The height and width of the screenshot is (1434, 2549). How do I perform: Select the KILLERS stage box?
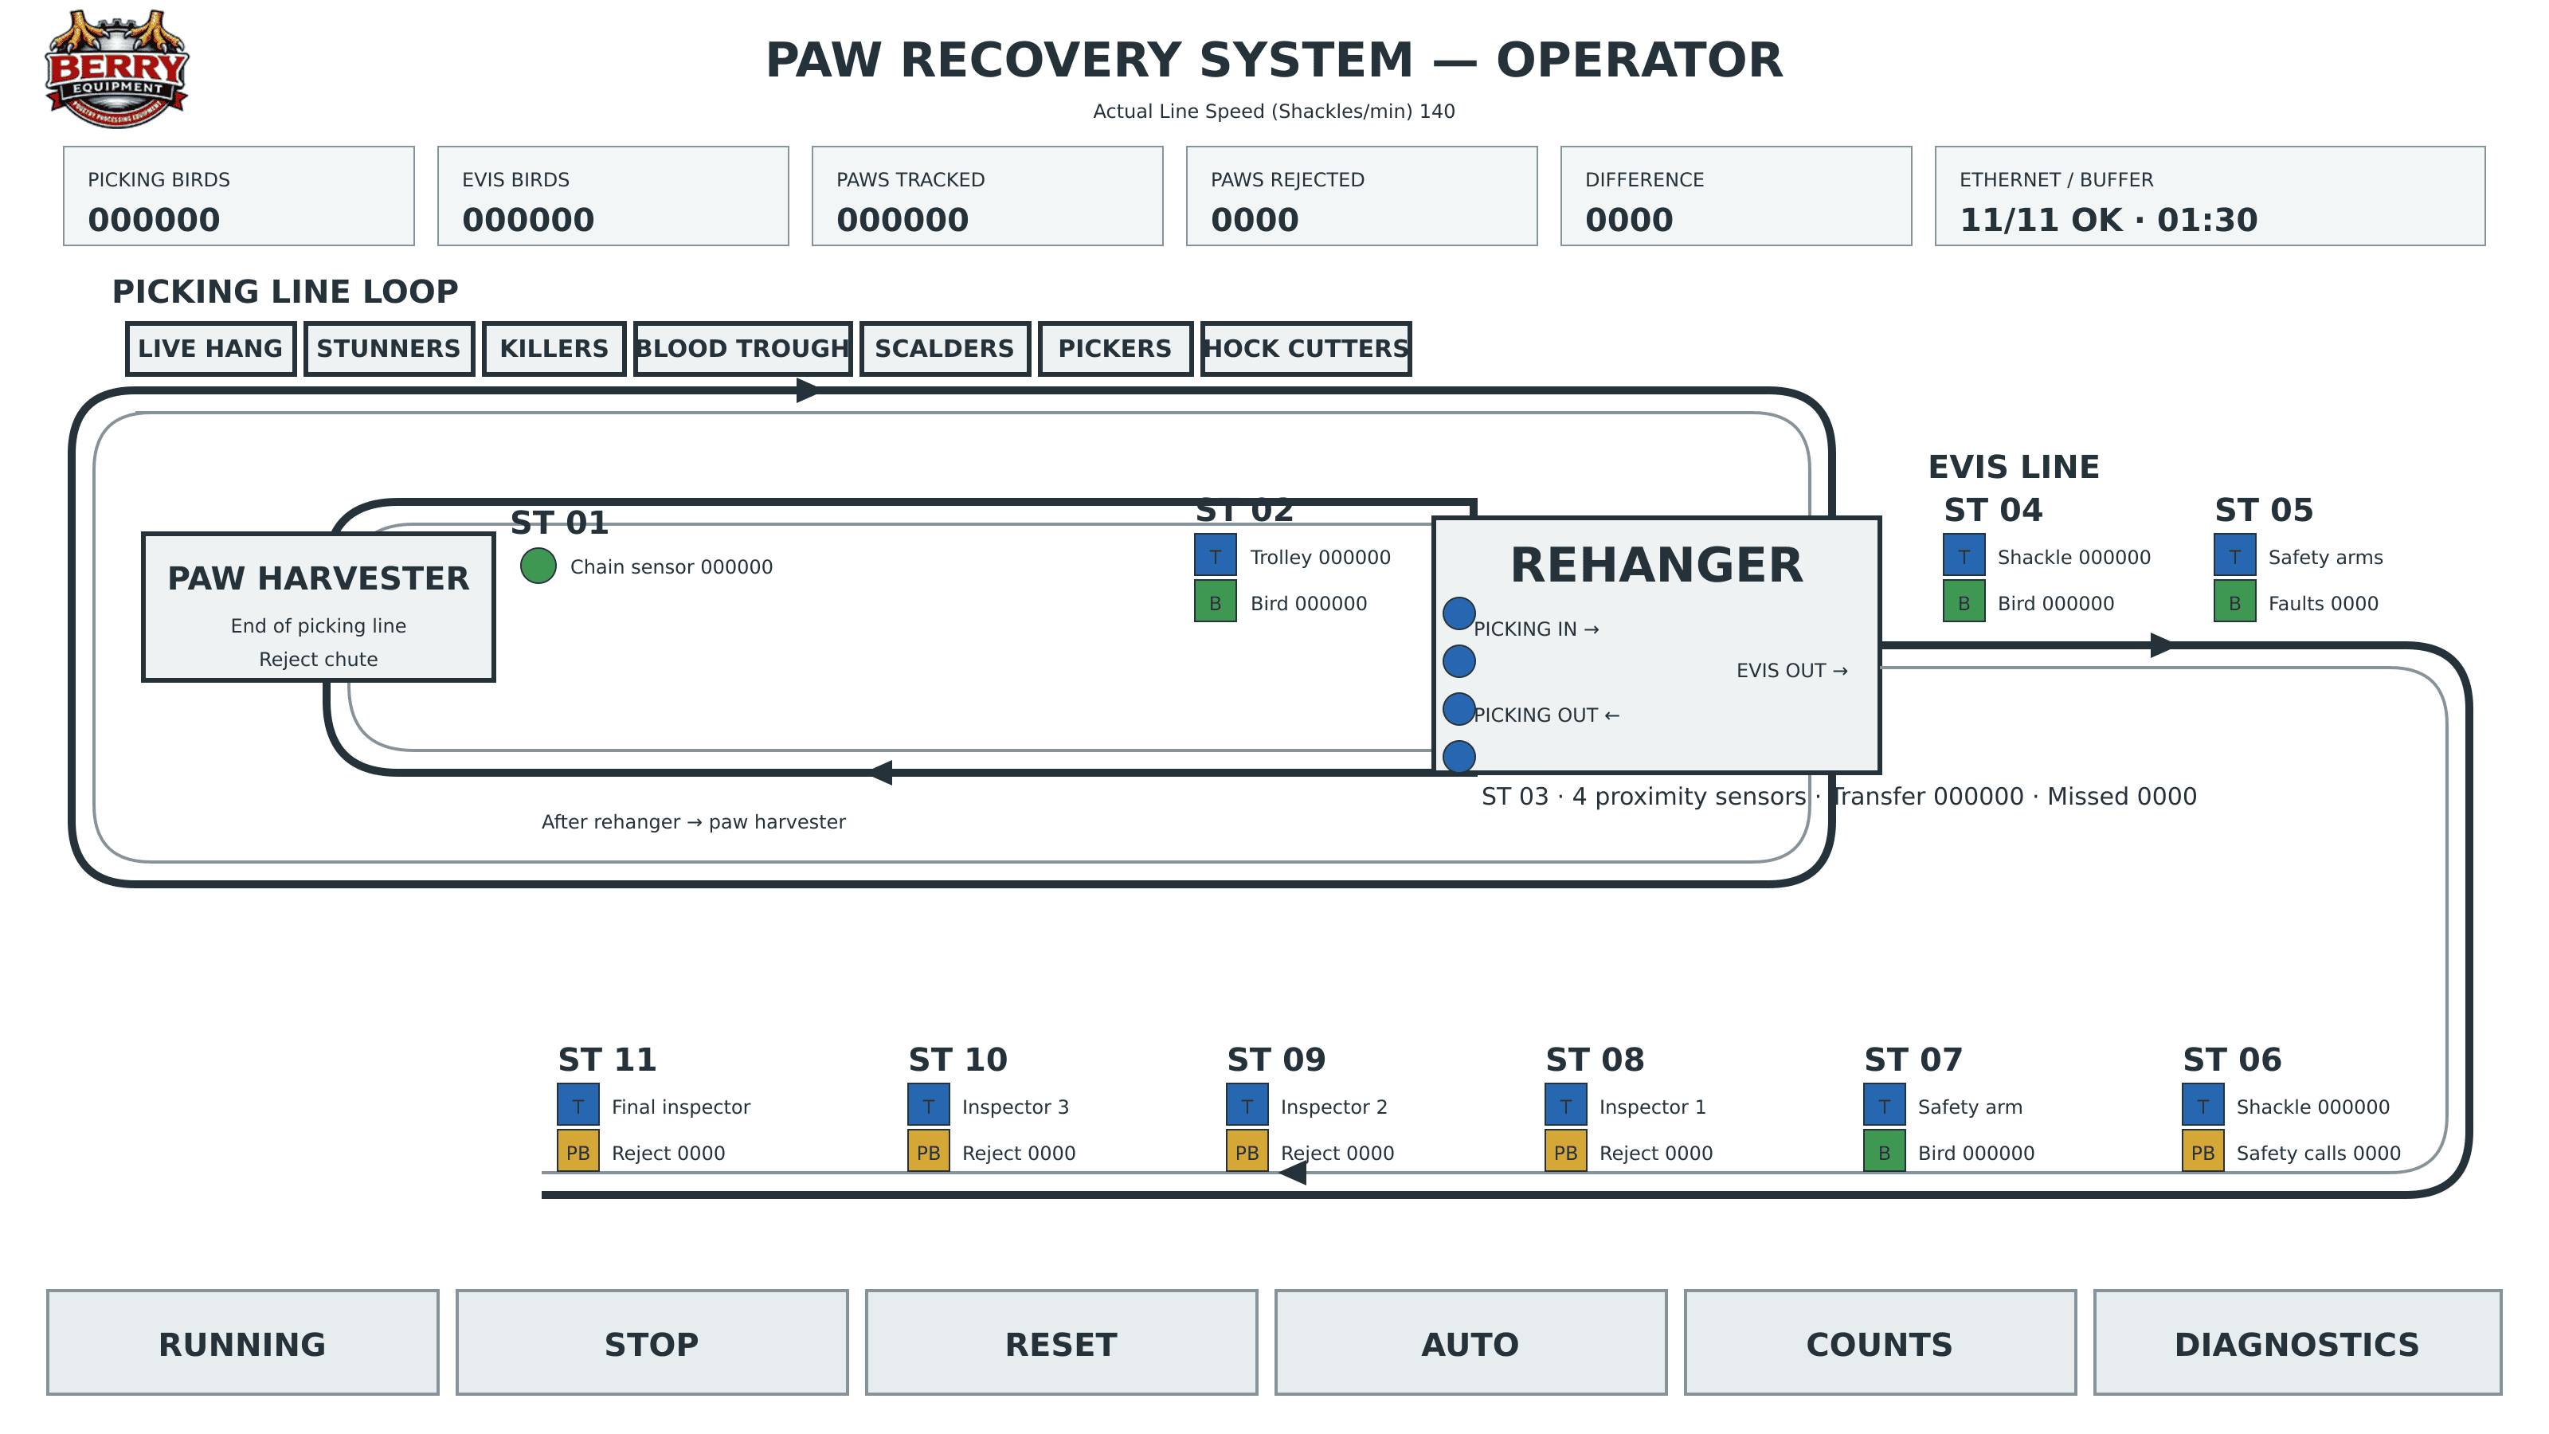pos(554,348)
